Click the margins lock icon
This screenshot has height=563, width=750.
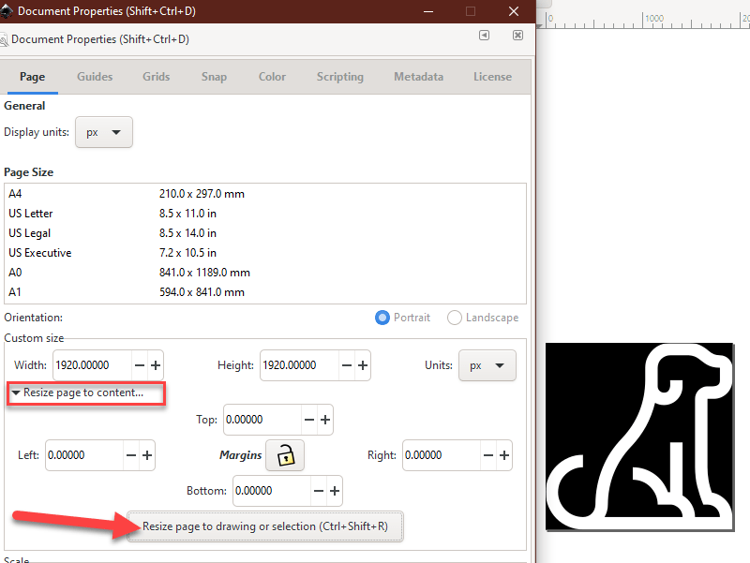pyautogui.click(x=285, y=455)
